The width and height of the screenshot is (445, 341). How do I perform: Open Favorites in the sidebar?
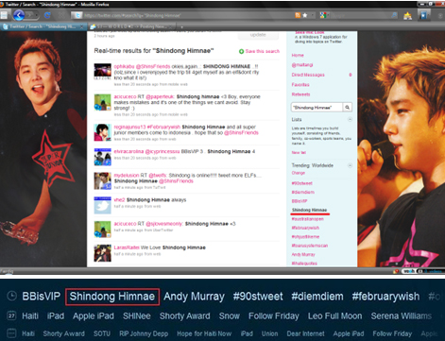300,84
